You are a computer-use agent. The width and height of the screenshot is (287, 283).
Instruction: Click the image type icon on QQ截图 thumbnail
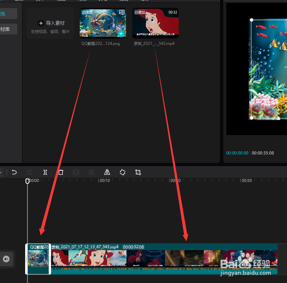(x=122, y=12)
